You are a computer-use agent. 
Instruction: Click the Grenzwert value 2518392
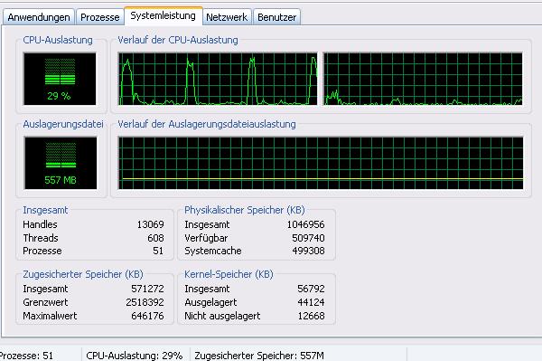(x=145, y=302)
